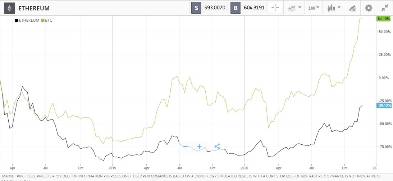Click the B buy button
This screenshot has width=393, height=181.
coord(236,8)
